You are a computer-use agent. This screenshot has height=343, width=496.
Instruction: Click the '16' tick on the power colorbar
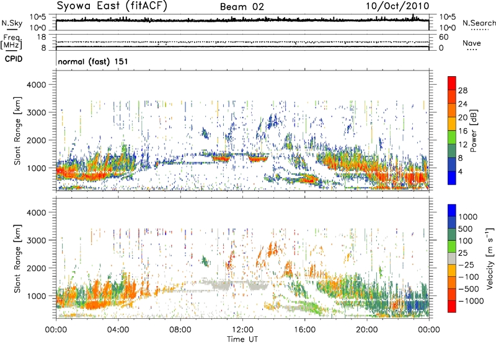463,131
